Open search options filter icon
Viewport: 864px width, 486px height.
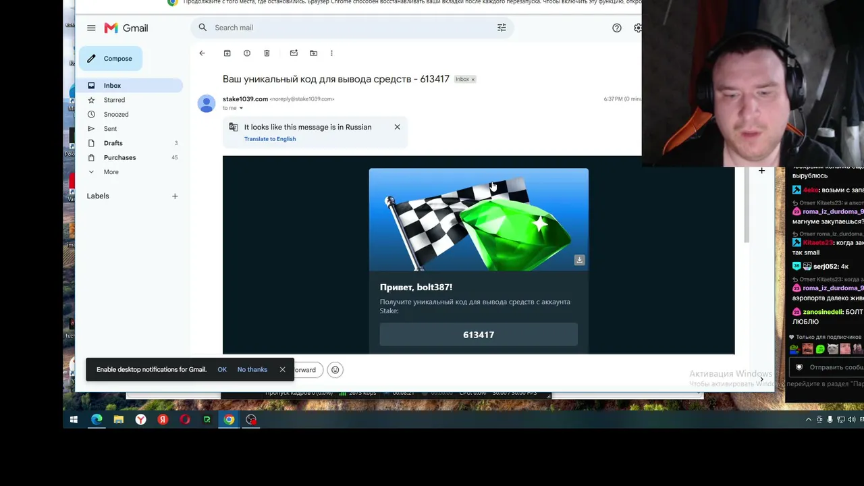(502, 28)
